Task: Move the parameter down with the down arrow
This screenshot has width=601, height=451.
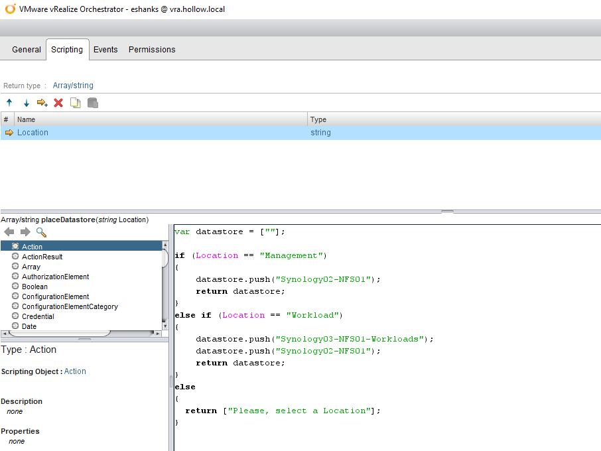Action: (x=27, y=103)
